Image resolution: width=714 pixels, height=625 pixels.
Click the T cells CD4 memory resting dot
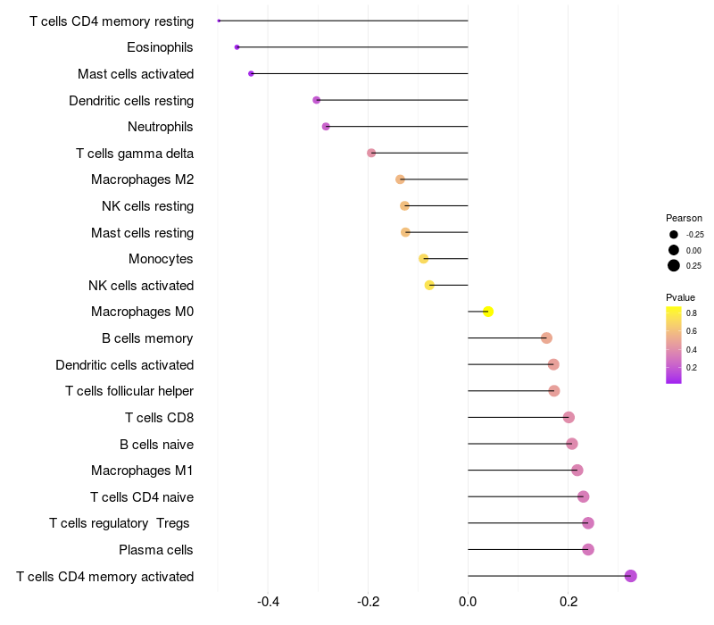[x=219, y=21]
